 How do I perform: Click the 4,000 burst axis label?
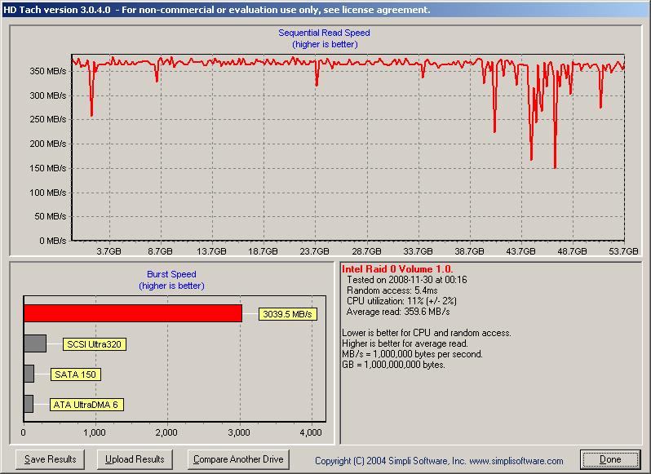(311, 432)
